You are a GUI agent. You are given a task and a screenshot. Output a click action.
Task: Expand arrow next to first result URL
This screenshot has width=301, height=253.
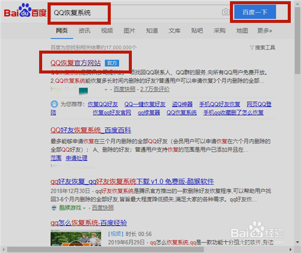[106, 90]
